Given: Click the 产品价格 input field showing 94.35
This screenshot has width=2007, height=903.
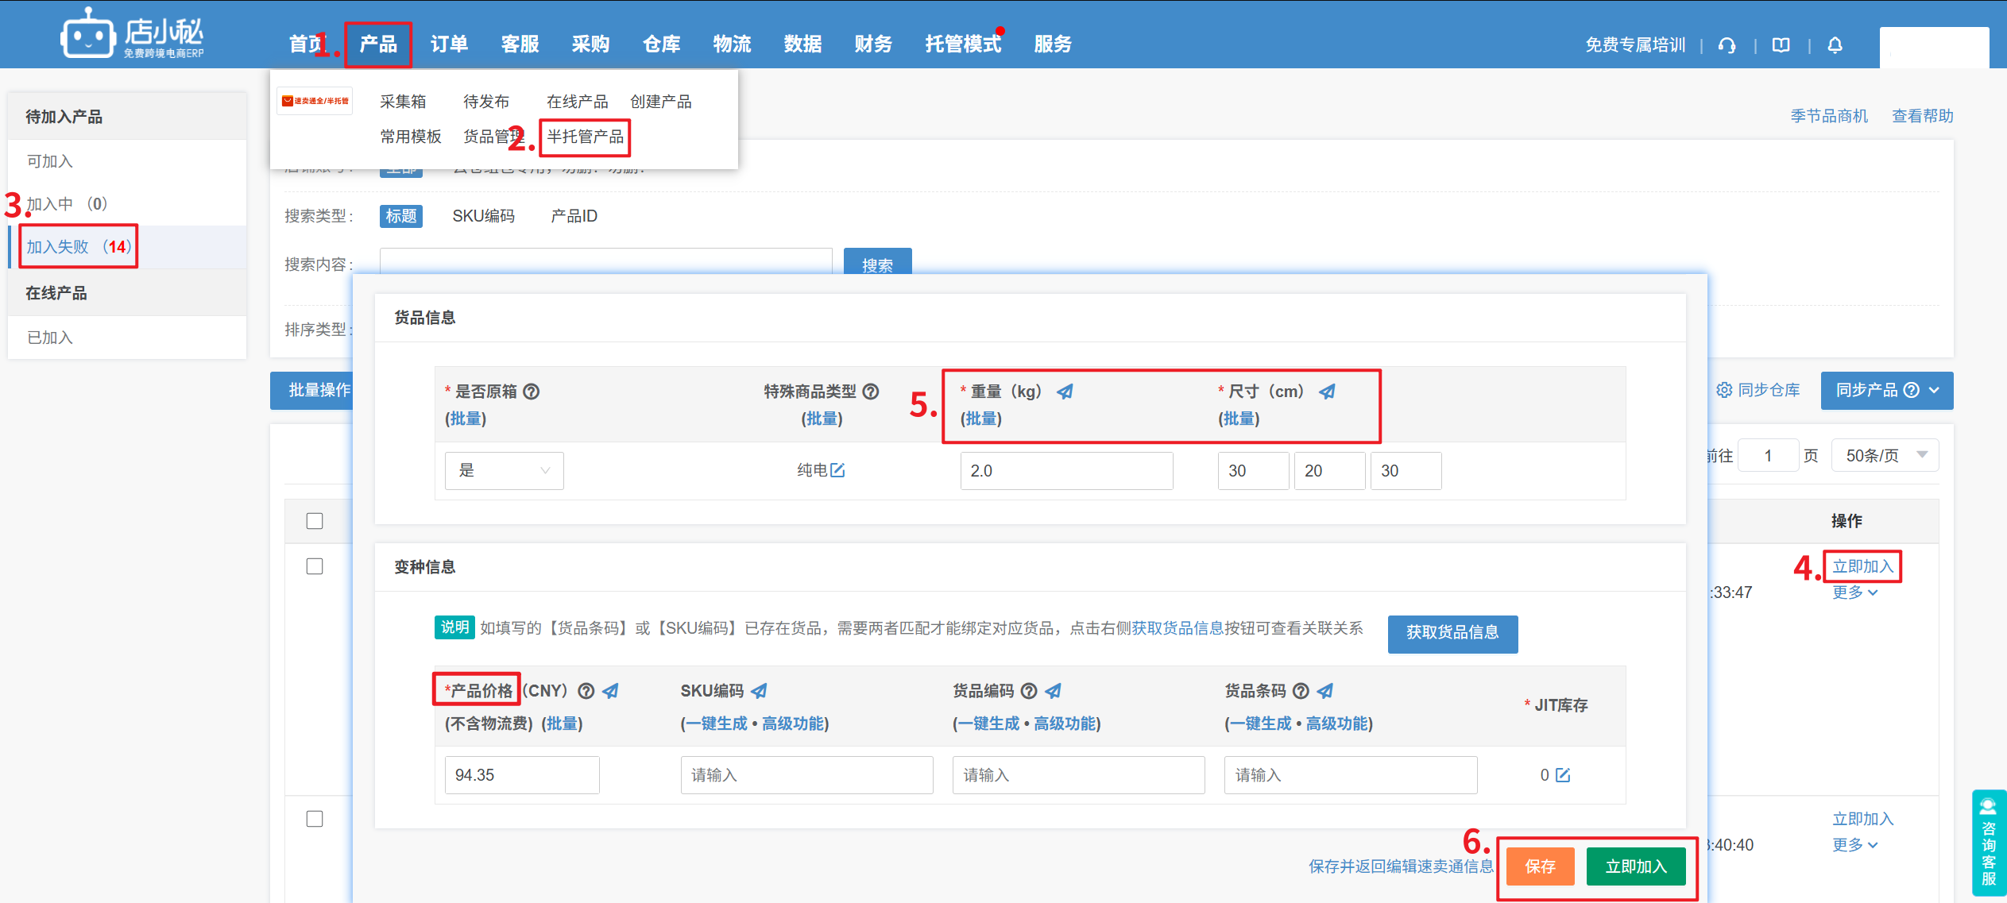Looking at the screenshot, I should (521, 775).
